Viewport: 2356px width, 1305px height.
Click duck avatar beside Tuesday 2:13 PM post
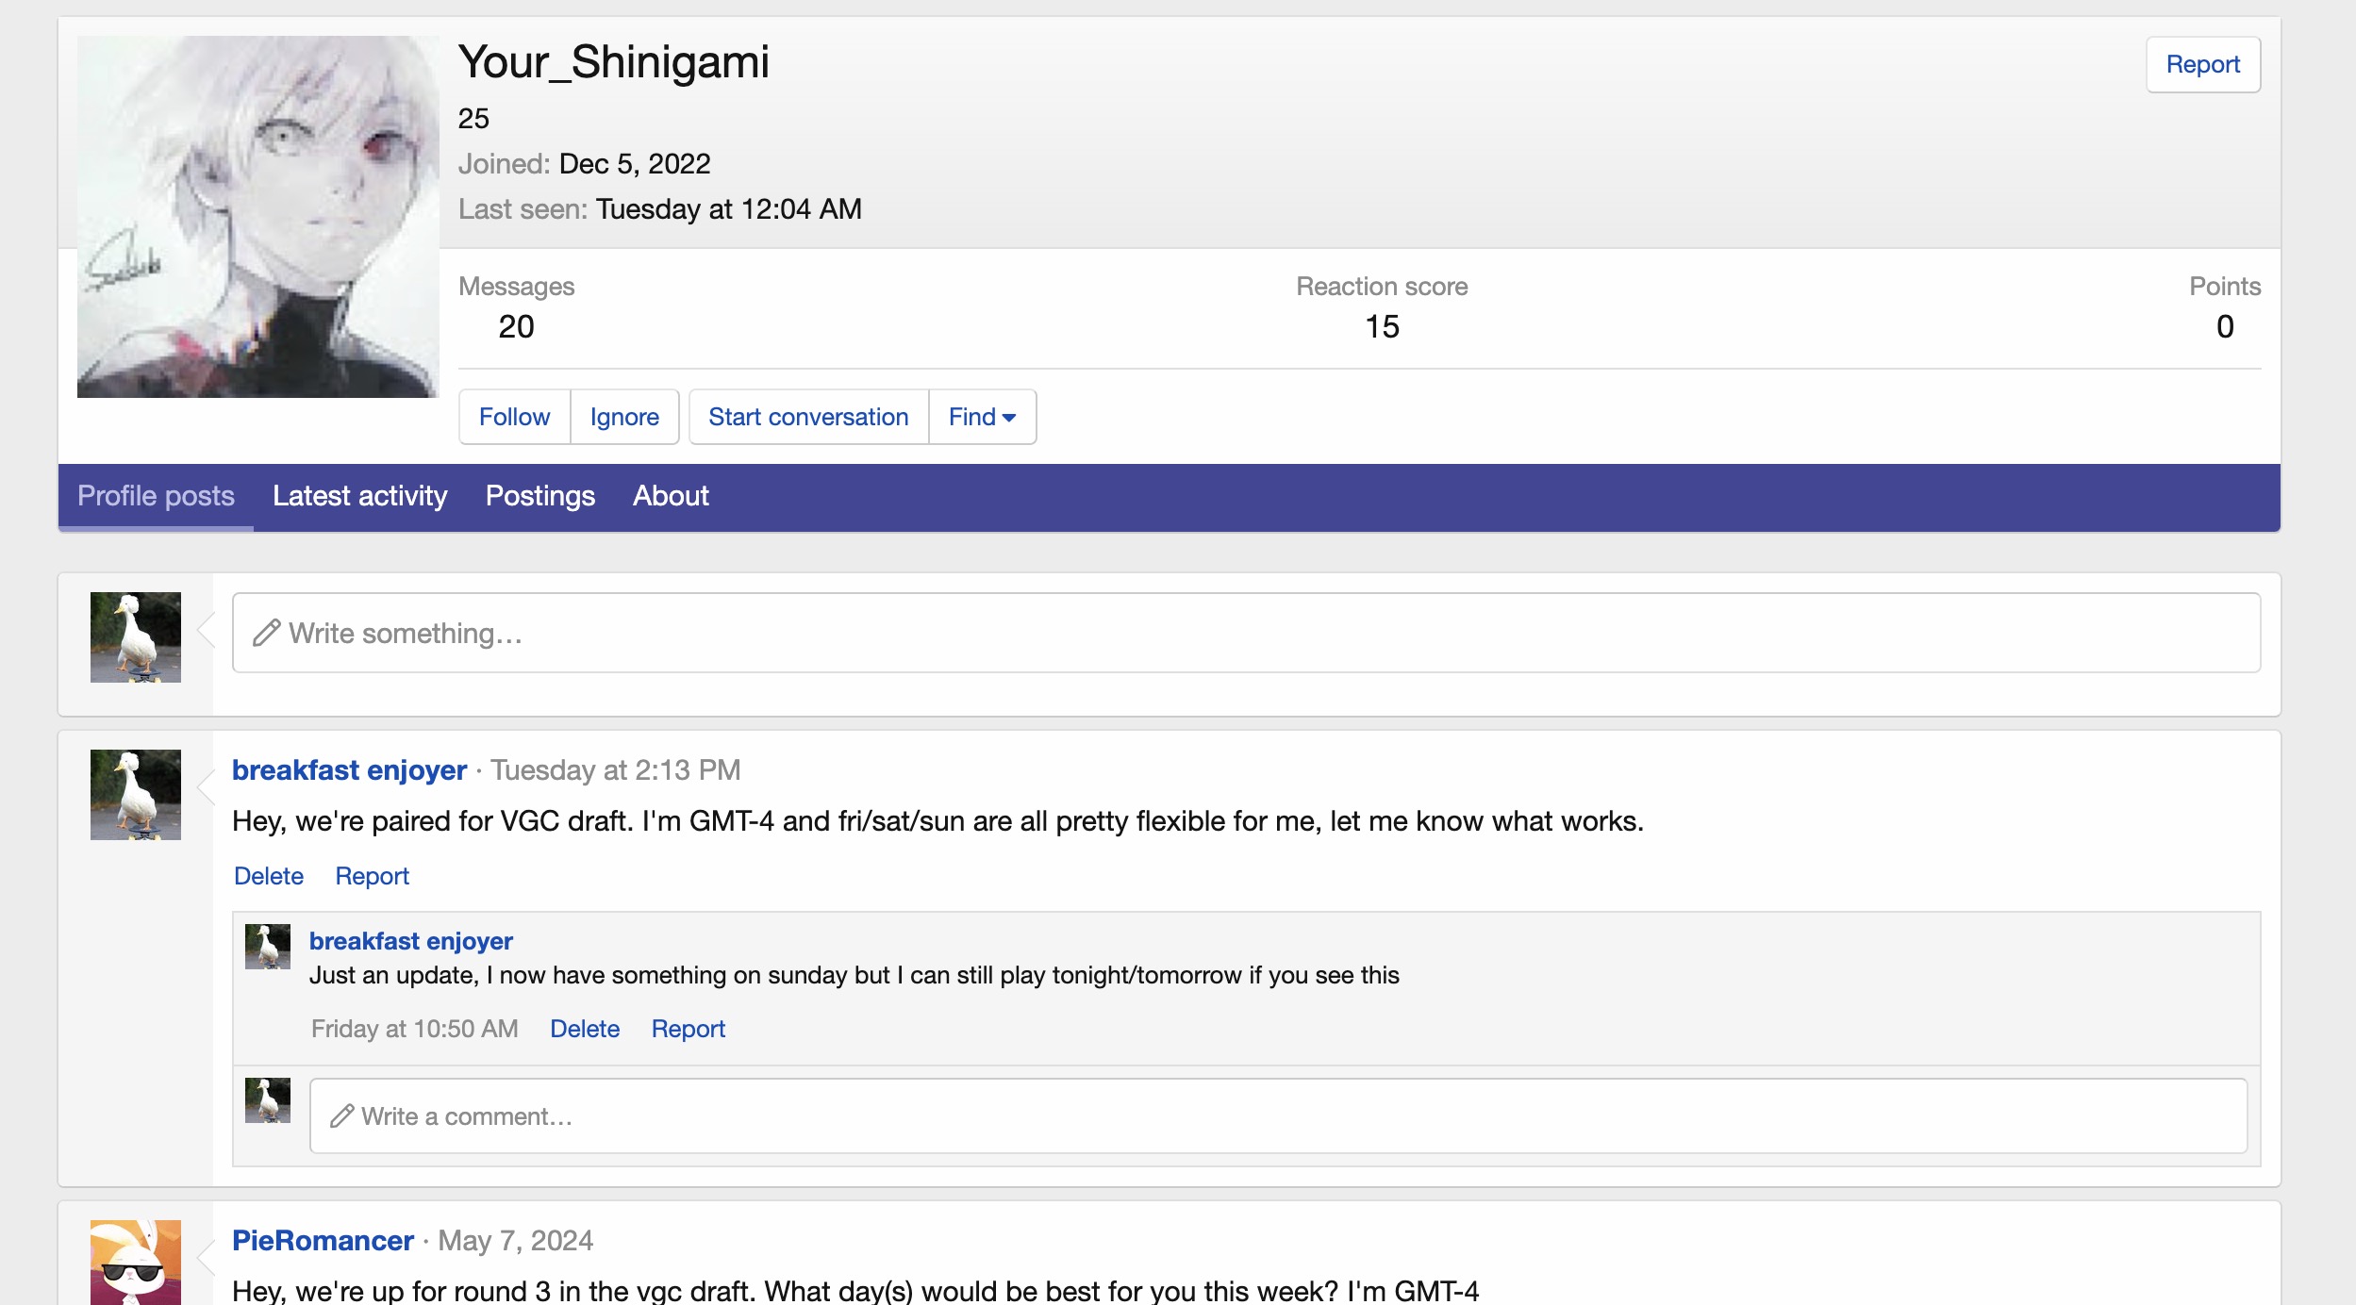[135, 794]
